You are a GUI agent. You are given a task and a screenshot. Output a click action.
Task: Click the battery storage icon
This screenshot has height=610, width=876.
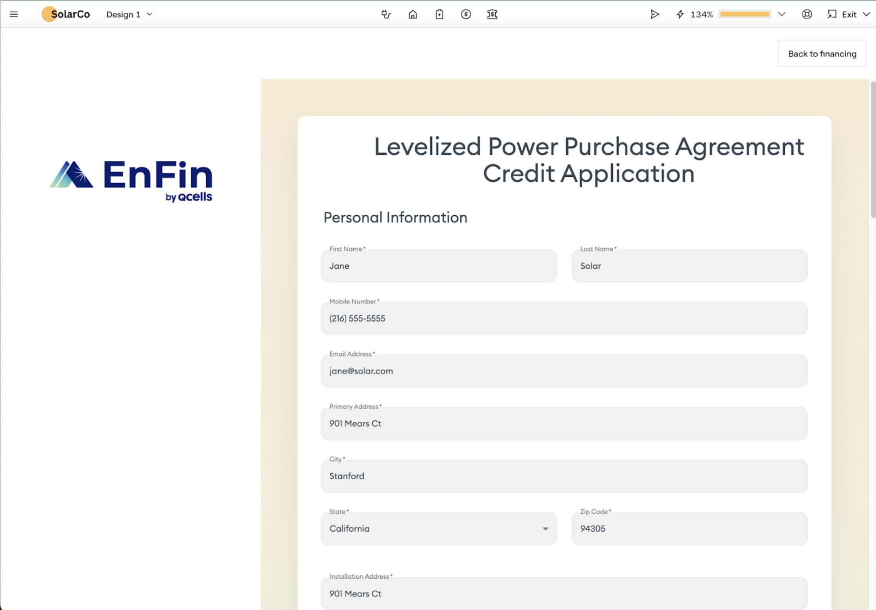[439, 14]
